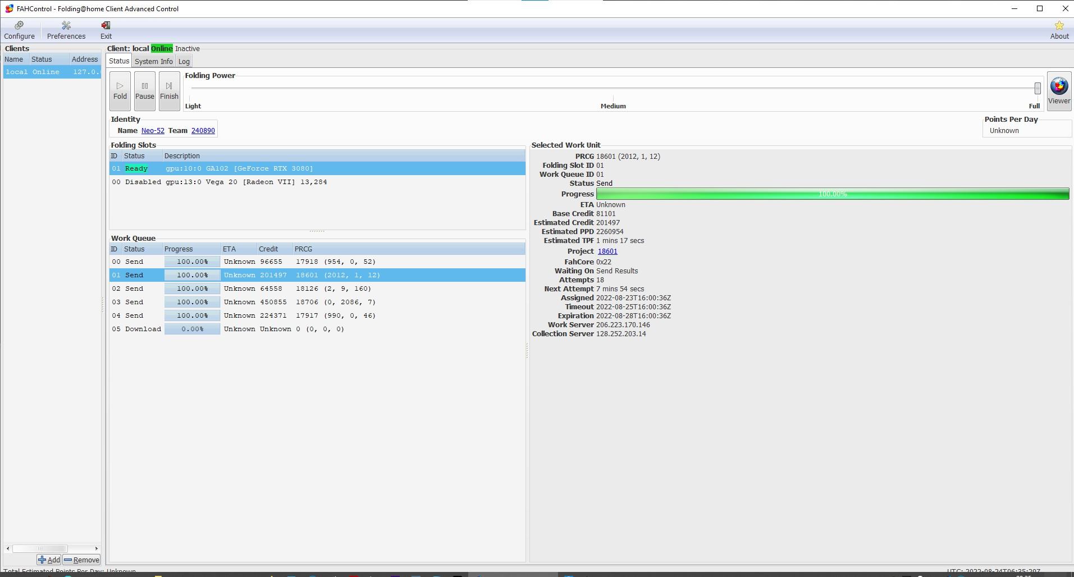Sort clients by Address column
1074x577 pixels.
[85, 59]
